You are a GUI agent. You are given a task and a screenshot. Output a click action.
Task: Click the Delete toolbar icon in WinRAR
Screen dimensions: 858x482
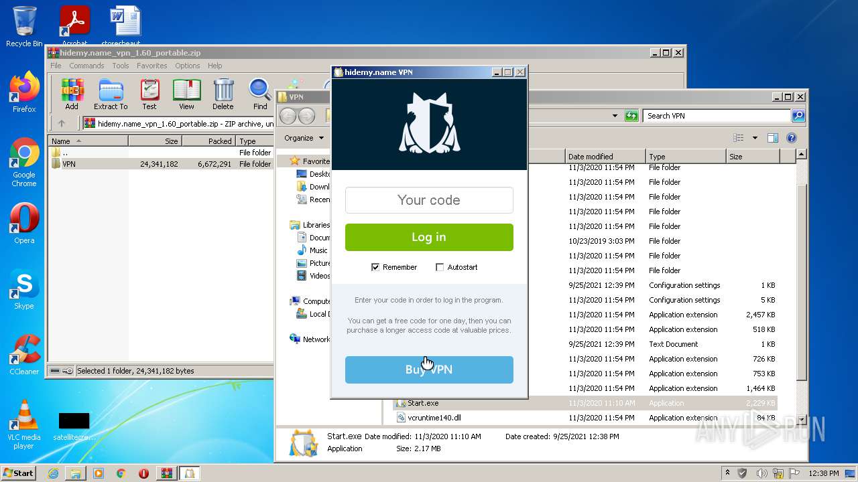click(x=223, y=94)
